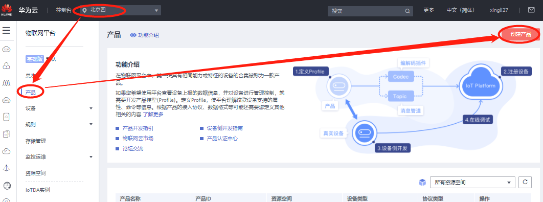Click the blue cube resource-space icon

[x=422, y=182]
